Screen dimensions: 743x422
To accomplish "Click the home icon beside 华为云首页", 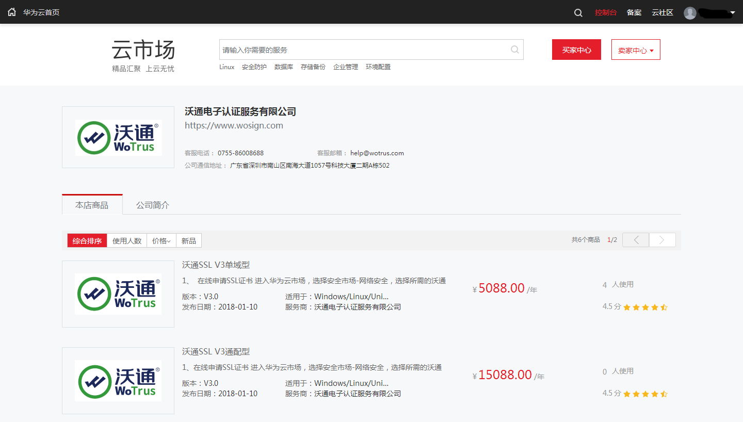I will point(12,12).
